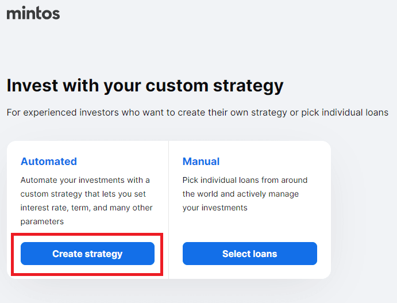
Task: Click the 'Invest with your custom strategy' heading
Action: [145, 86]
